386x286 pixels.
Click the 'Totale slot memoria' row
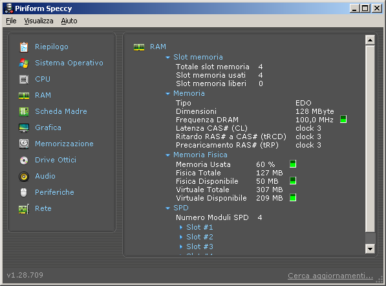point(219,67)
